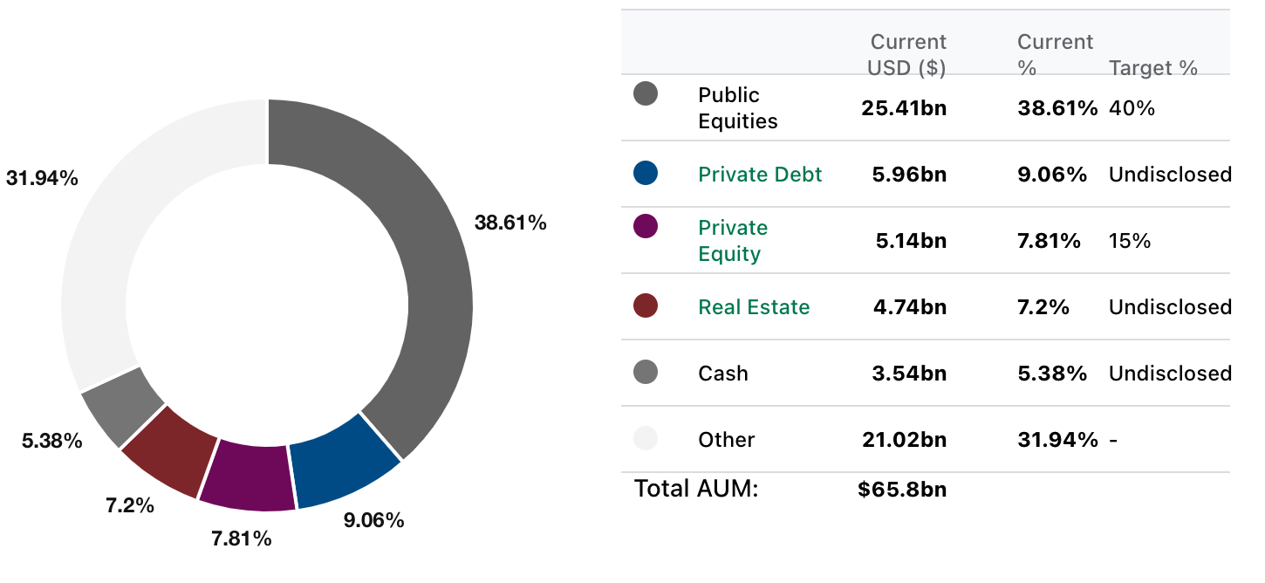Click the Current USD ($) column header

coord(907,54)
